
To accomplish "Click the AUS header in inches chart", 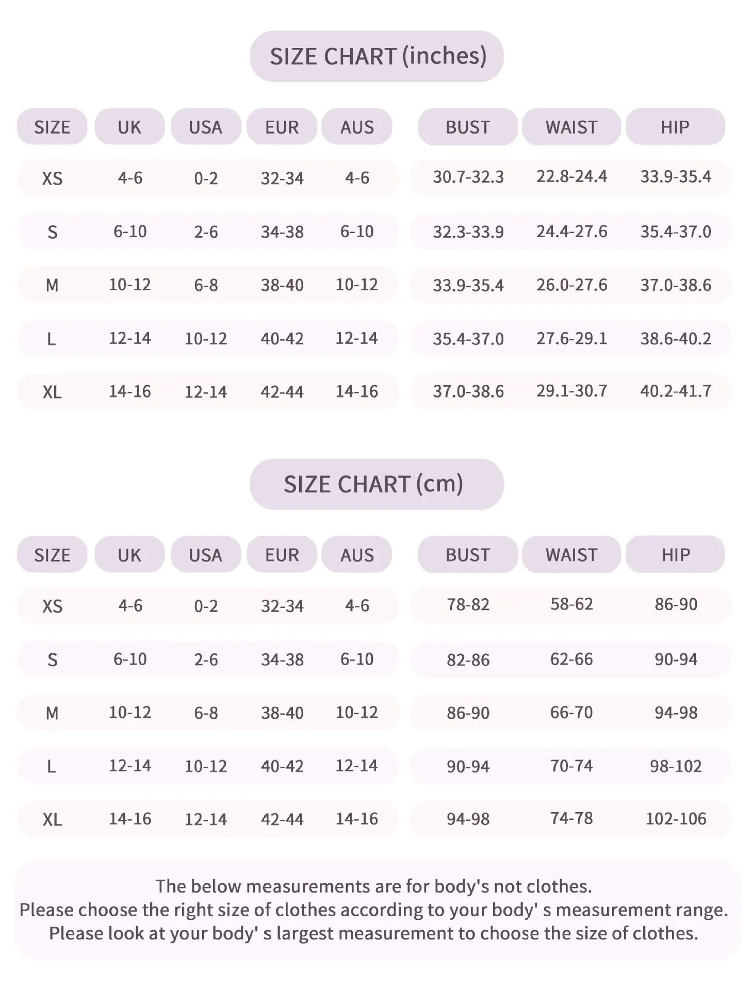I will point(357,126).
